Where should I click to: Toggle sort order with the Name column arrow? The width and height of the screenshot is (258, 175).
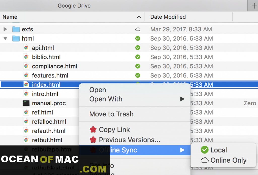point(139,17)
